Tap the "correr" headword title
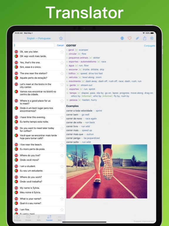Viewport: 169px width, 226px height. 71,45
